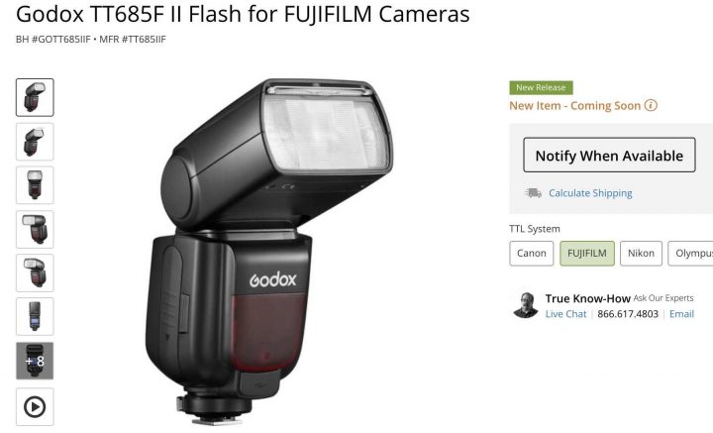Click the Email expert link
713x433 pixels.
tap(681, 314)
